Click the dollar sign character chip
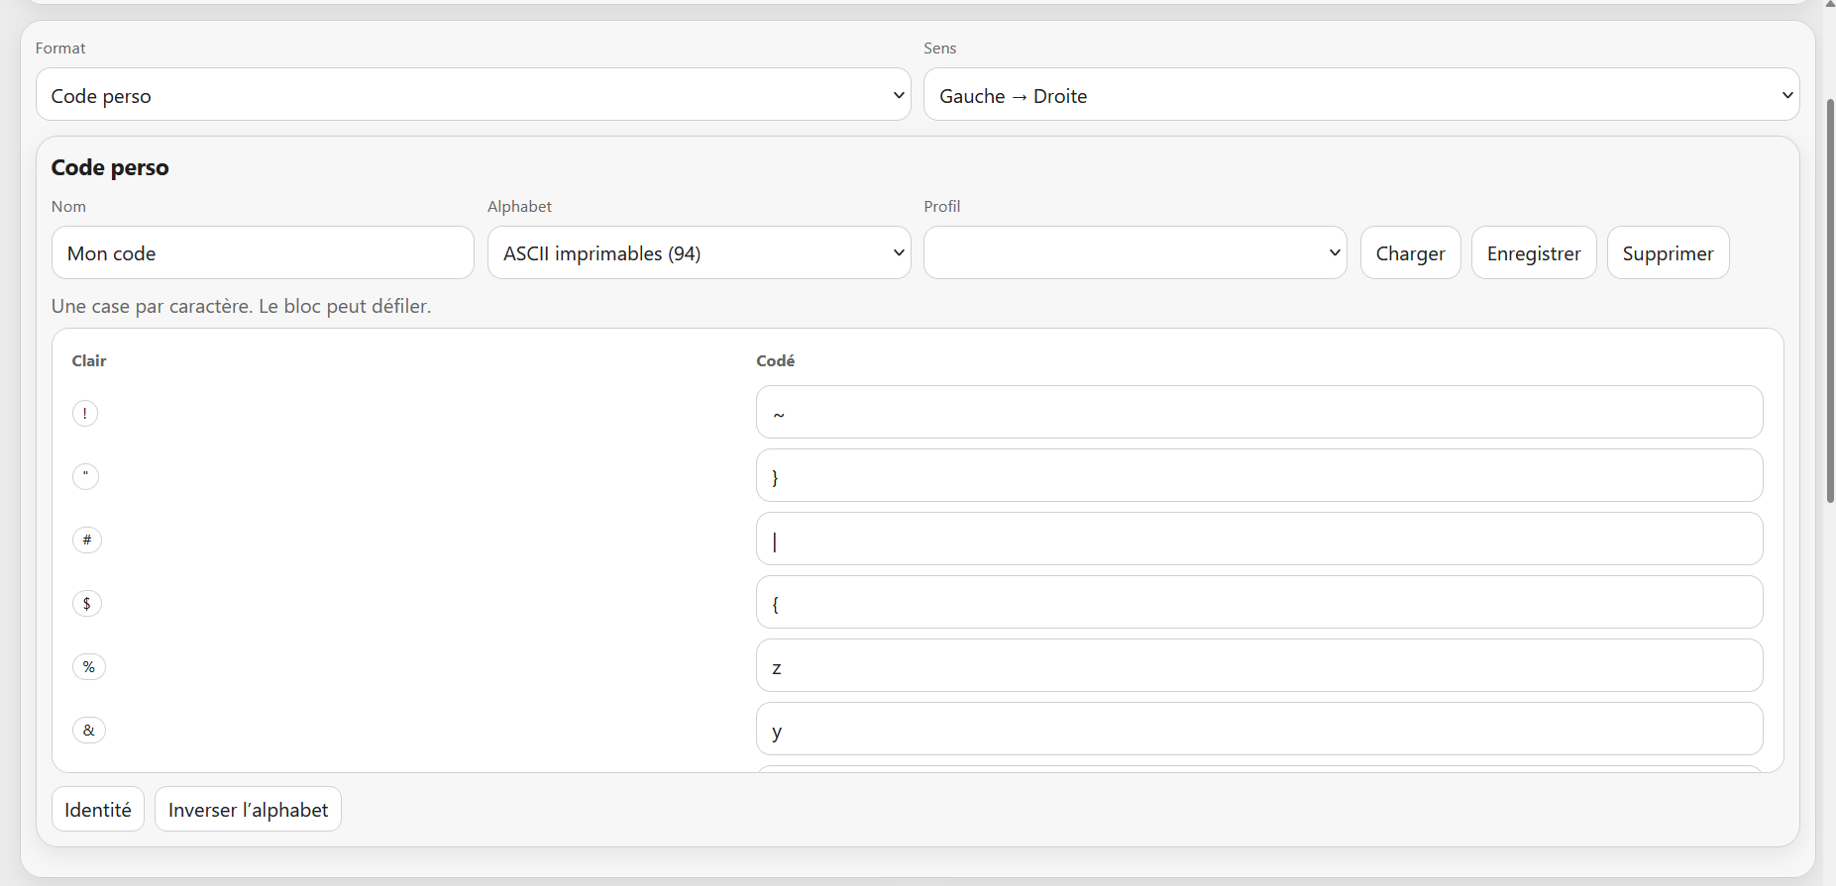1836x886 pixels. [x=87, y=603]
